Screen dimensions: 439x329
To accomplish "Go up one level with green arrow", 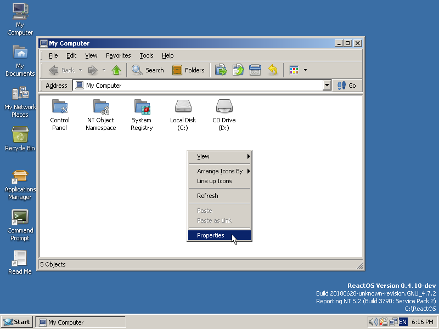I will click(116, 70).
